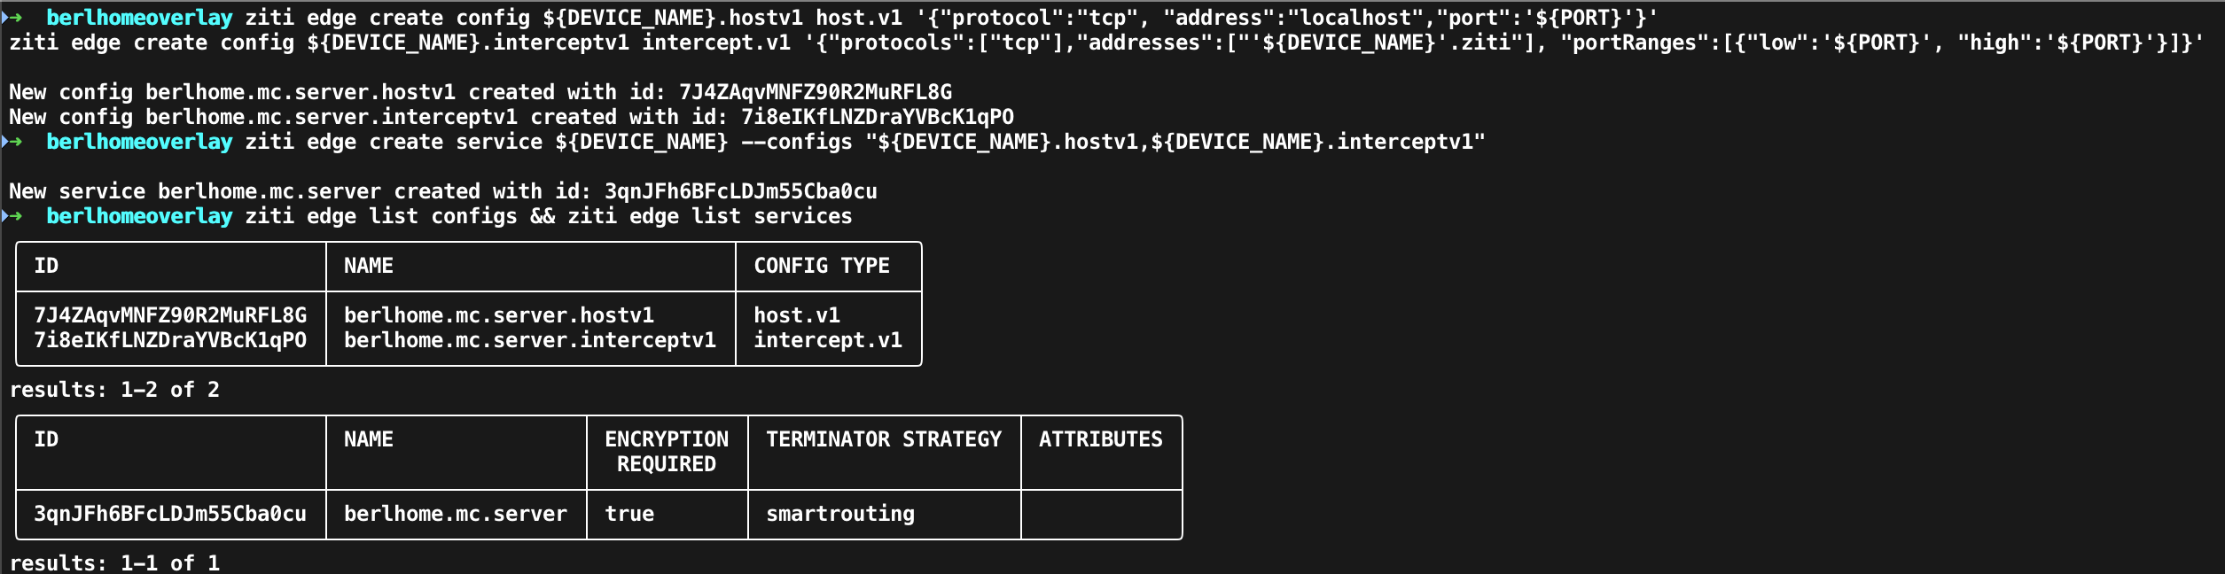Screen dimensions: 2225x574
Task: Click service ID 3qnJFh6BFcLDJm55Cba0cu in the services table
Action: (170, 514)
